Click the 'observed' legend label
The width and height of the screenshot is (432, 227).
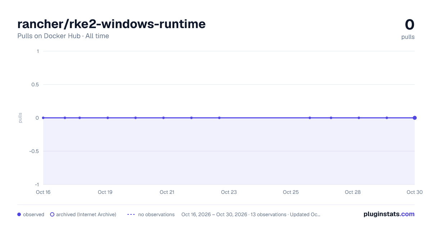click(x=33, y=214)
